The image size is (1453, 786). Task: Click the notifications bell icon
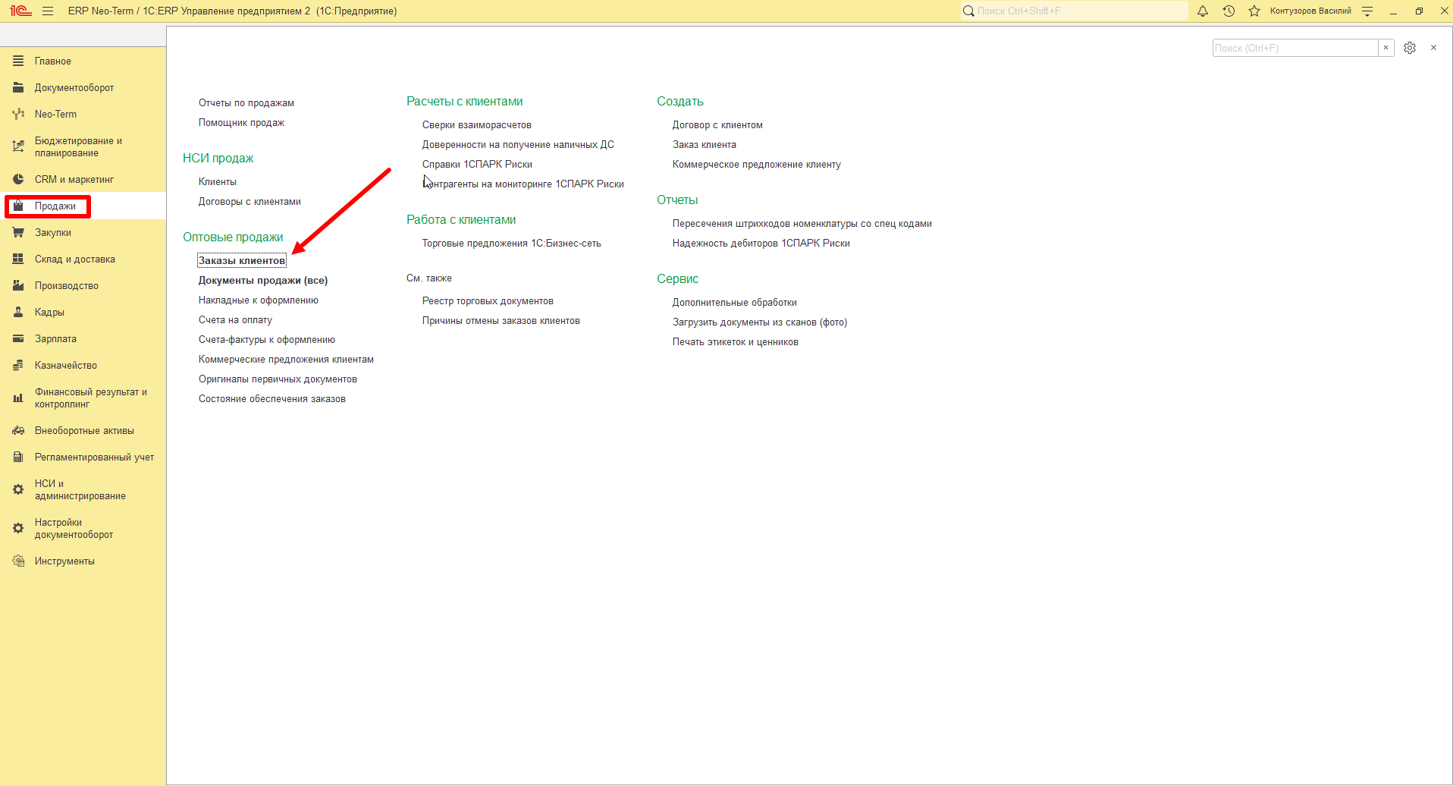(x=1203, y=11)
